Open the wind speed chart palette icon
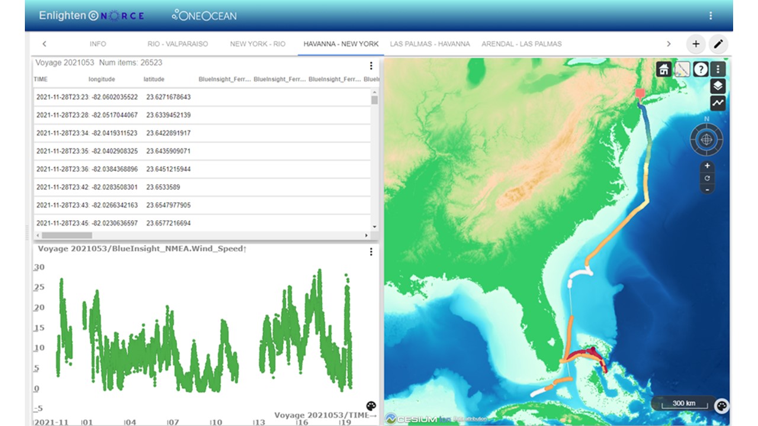Screen dimensions: 758x426 (x=371, y=406)
